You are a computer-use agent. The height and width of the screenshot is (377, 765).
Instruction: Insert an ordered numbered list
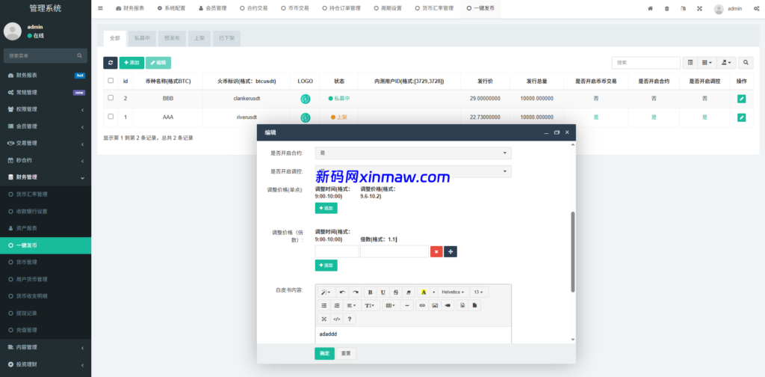click(x=337, y=306)
